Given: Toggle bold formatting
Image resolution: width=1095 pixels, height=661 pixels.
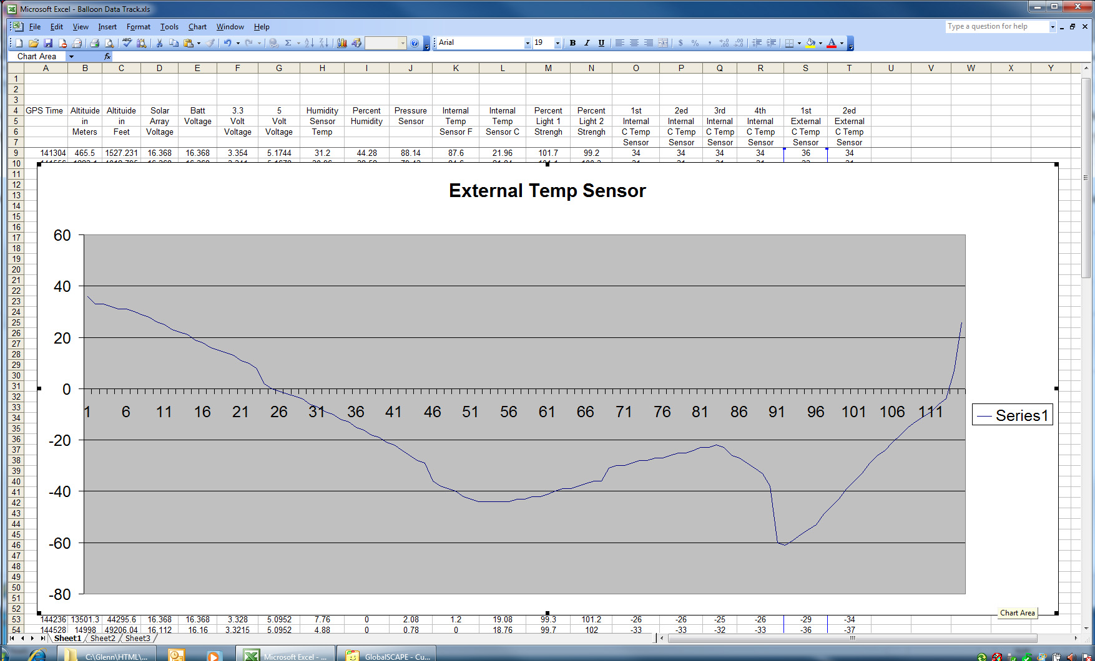Looking at the screenshot, I should coord(572,43).
